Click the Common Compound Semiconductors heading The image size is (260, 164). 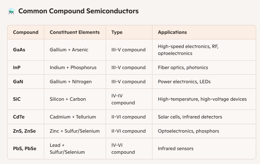pos(78,11)
